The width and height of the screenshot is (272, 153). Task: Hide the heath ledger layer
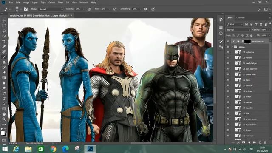228,63
